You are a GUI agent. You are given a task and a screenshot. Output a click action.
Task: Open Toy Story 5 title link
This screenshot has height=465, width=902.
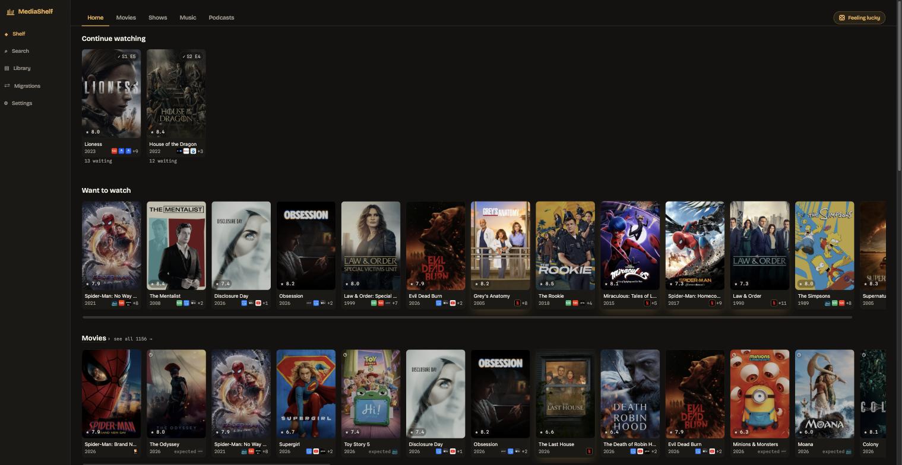point(357,444)
